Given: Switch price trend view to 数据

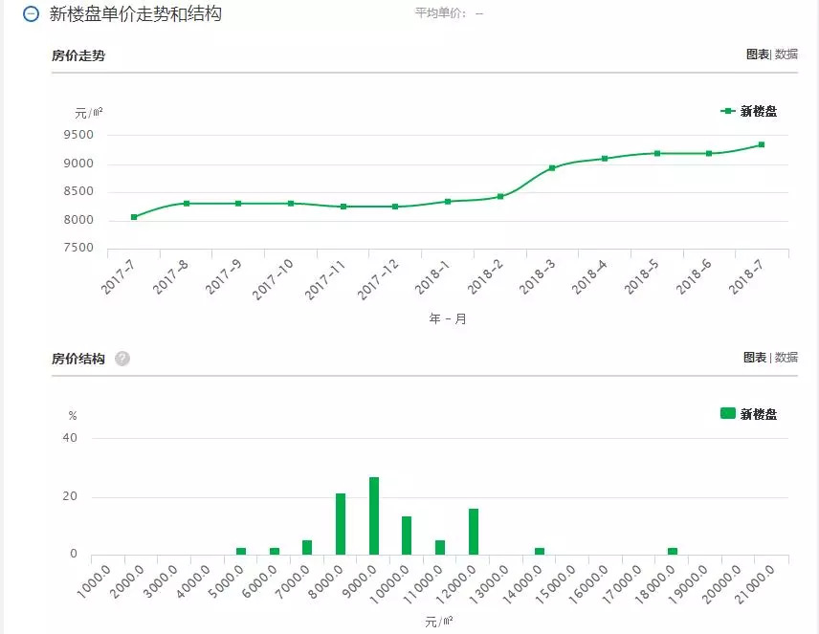Looking at the screenshot, I should pos(786,55).
